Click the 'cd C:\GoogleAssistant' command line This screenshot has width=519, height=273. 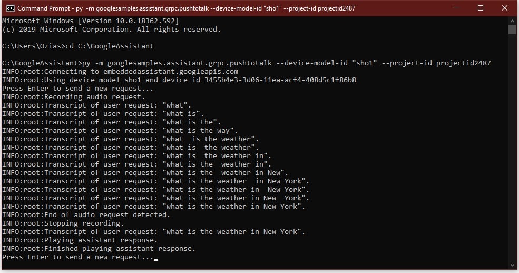tap(78, 46)
